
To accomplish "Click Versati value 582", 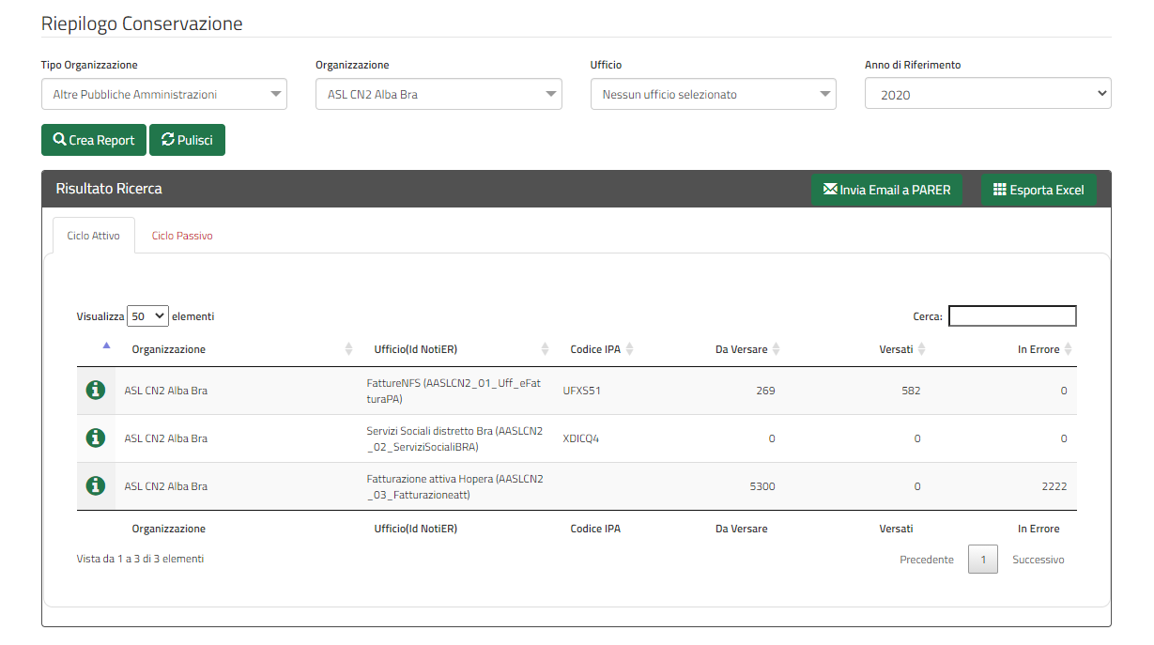I will (911, 391).
